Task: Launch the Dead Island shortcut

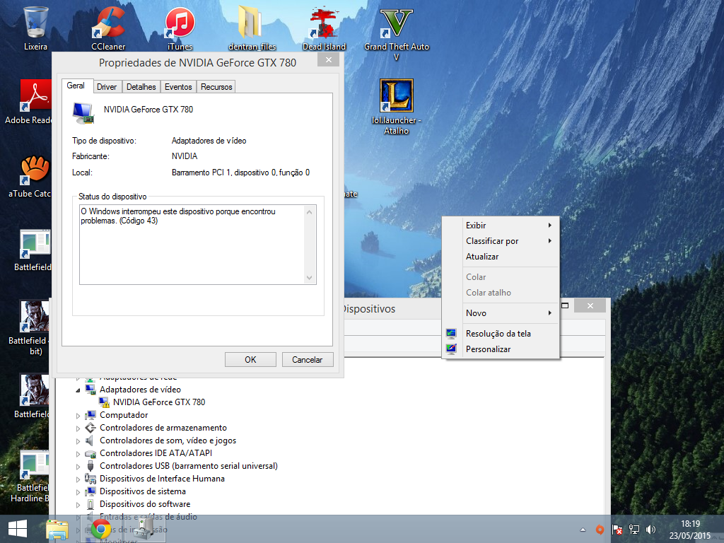Action: tap(324, 28)
